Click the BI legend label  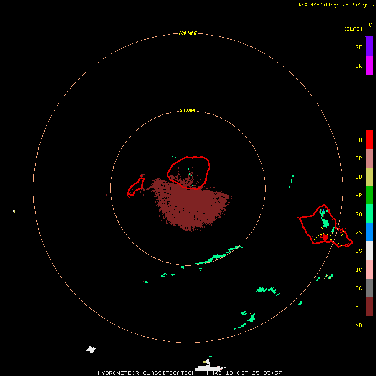point(358,306)
